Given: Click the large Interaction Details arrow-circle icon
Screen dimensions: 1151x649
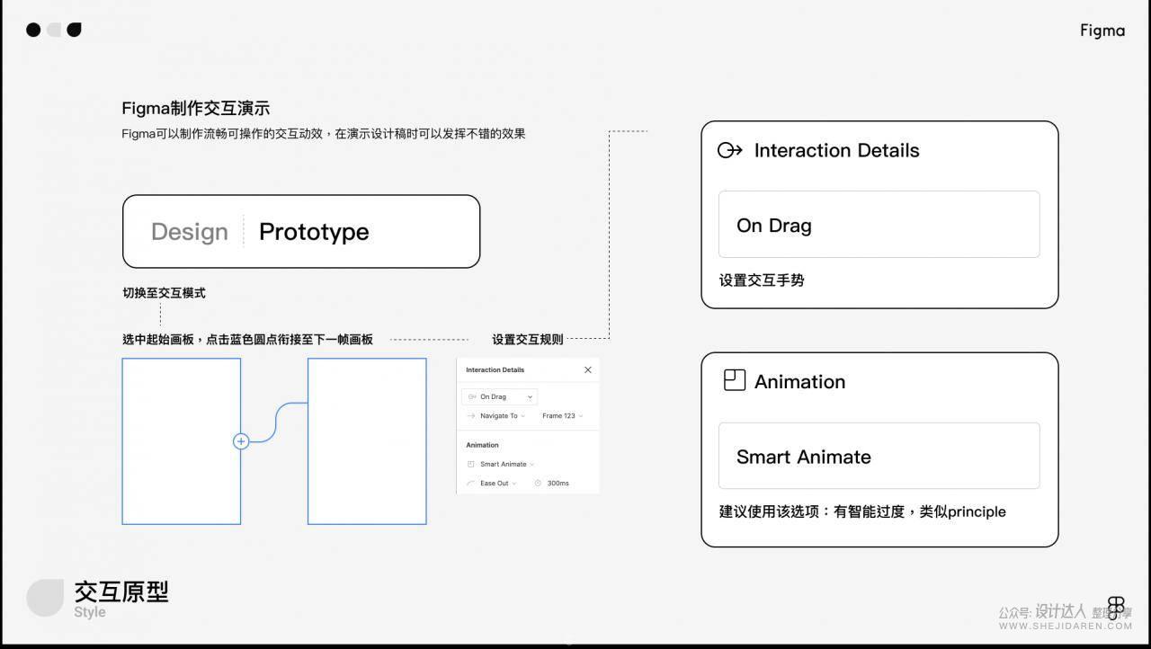Looking at the screenshot, I should [x=729, y=150].
